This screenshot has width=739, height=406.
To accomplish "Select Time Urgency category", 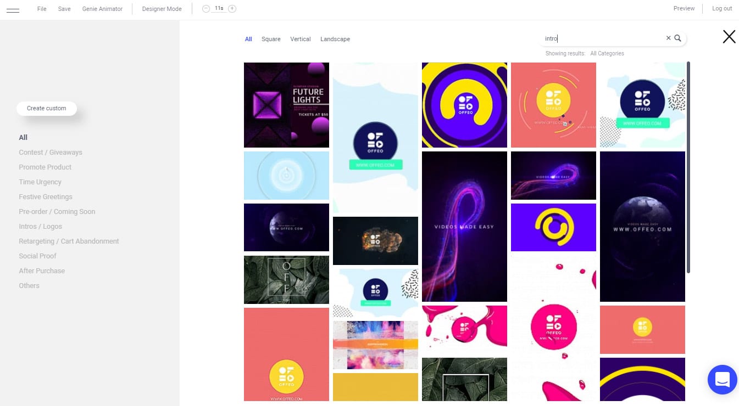I will pos(40,182).
